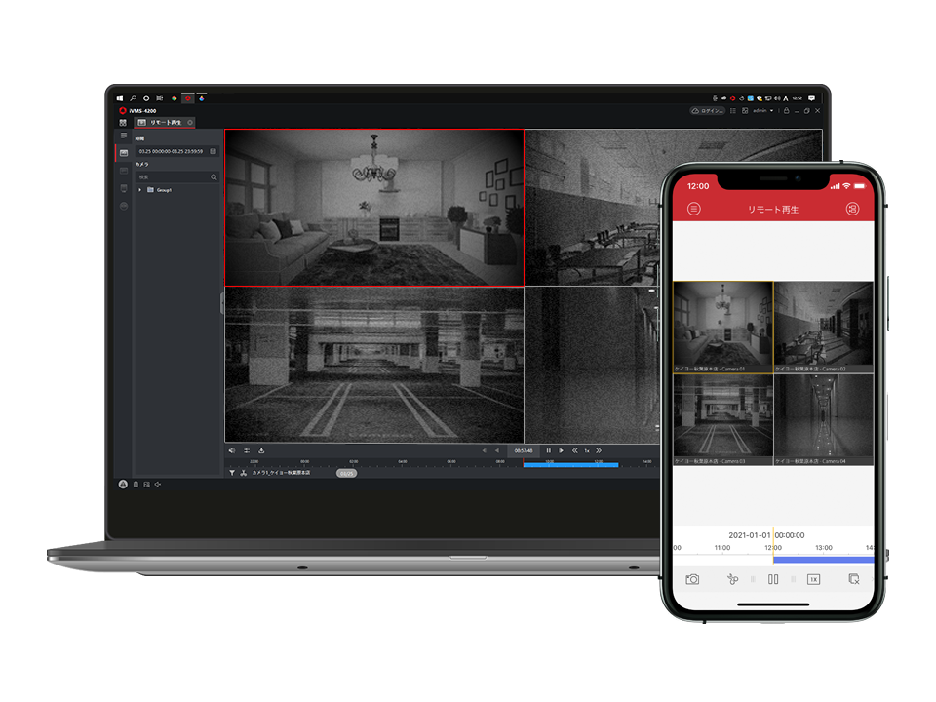Select the highlighted playback sidebar icon
Viewport: 936px width, 702px height.
click(124, 153)
